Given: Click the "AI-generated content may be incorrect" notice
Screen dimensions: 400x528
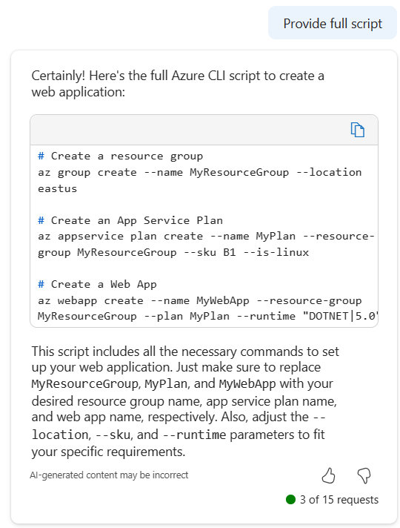Looking at the screenshot, I should (x=109, y=475).
